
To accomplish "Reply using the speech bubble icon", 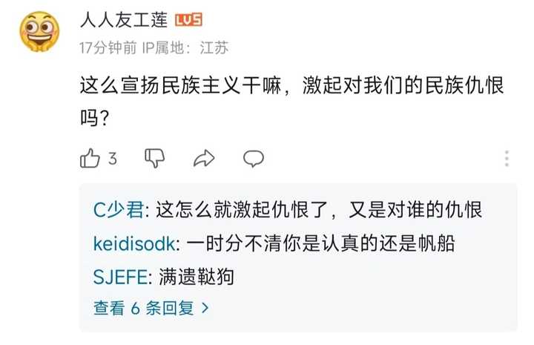I will pyautogui.click(x=254, y=157).
